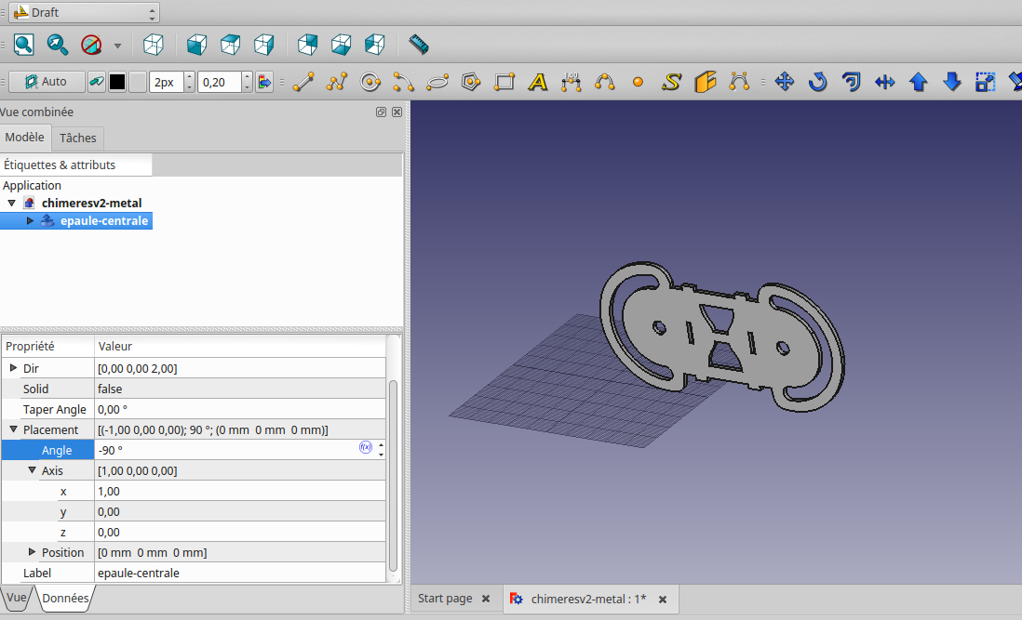Activate the Draft Rotate tool
The height and width of the screenshot is (620, 1022).
pos(817,82)
